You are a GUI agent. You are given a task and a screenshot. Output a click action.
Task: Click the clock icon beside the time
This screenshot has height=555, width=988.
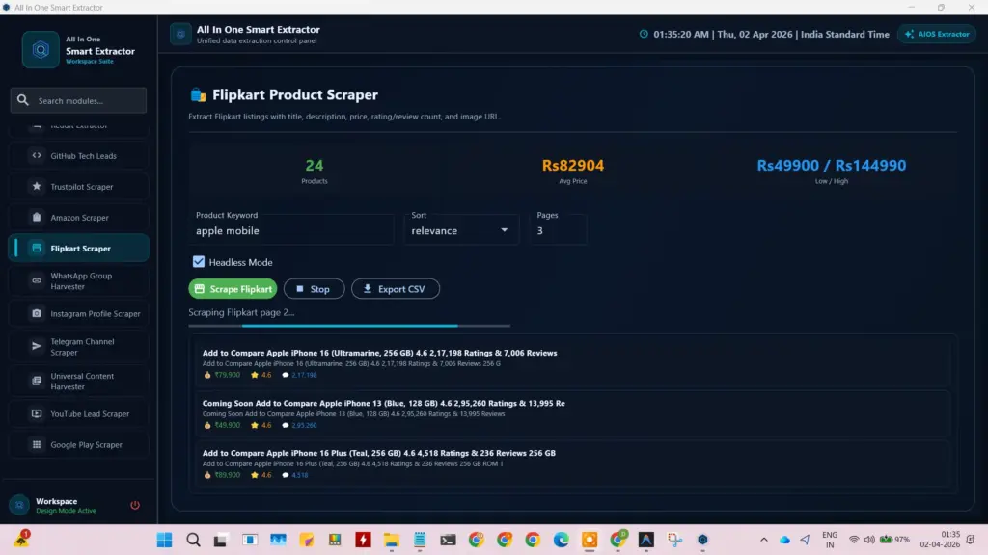coord(644,34)
